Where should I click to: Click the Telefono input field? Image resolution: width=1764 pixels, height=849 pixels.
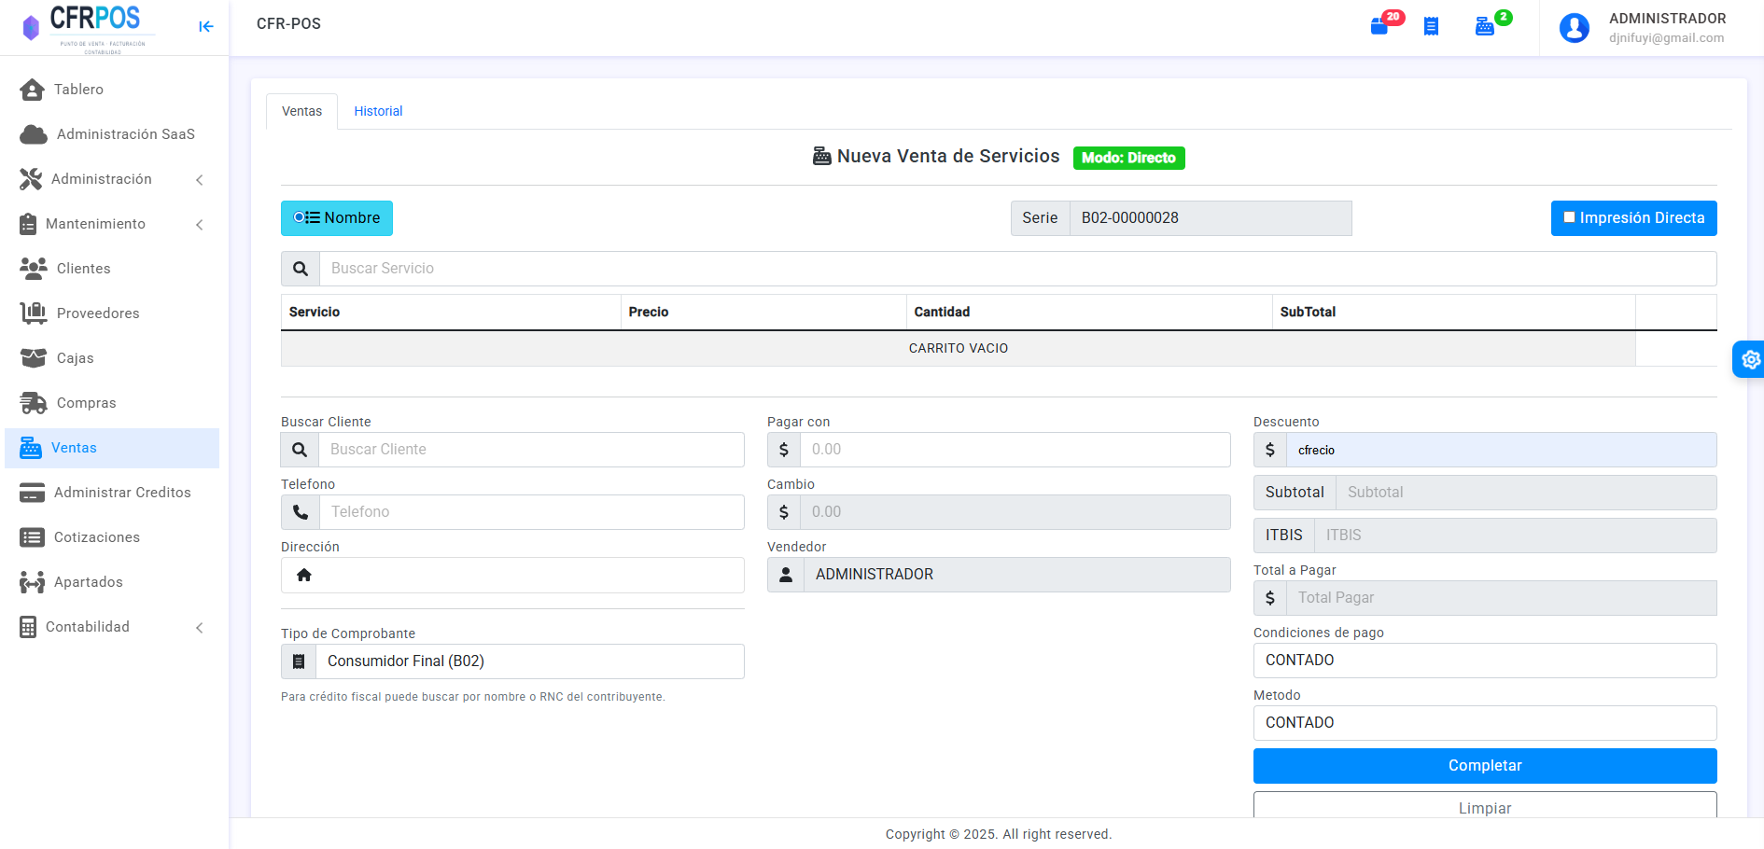[532, 512]
